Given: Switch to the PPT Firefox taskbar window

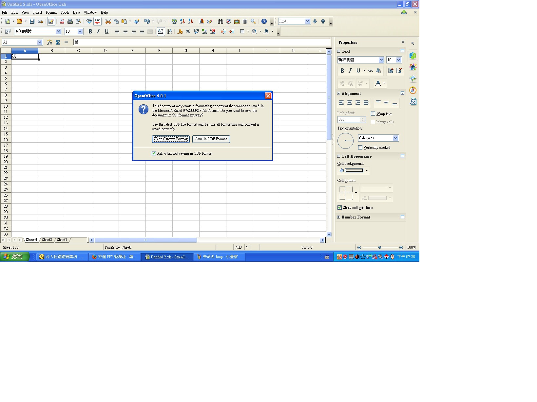Looking at the screenshot, I should [x=114, y=257].
